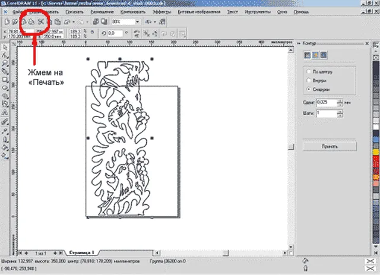Pick the yellow swatch in the color palette

coord(376,152)
